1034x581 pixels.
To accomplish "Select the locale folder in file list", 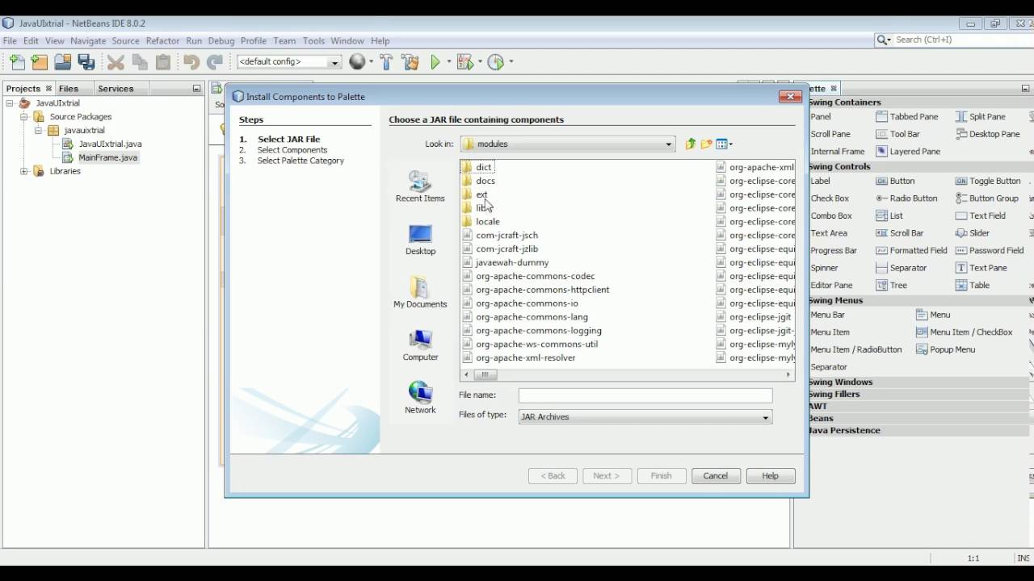I will point(481,222).
